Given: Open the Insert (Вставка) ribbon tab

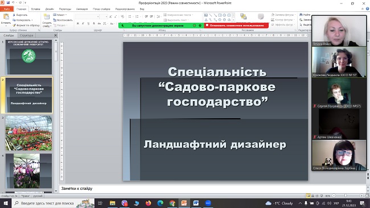Looking at the screenshot, I should (36, 9).
